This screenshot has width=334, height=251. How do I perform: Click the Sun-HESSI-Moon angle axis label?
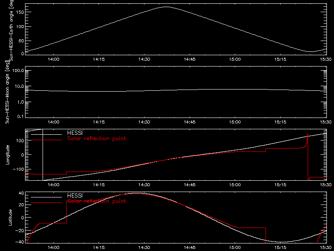[x=7, y=92]
